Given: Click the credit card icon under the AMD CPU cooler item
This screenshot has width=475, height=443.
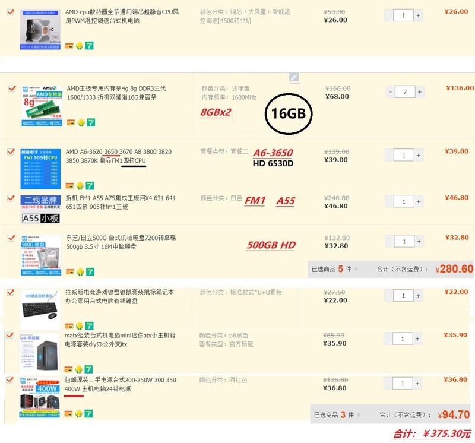Looking at the screenshot, I should coord(69,46).
